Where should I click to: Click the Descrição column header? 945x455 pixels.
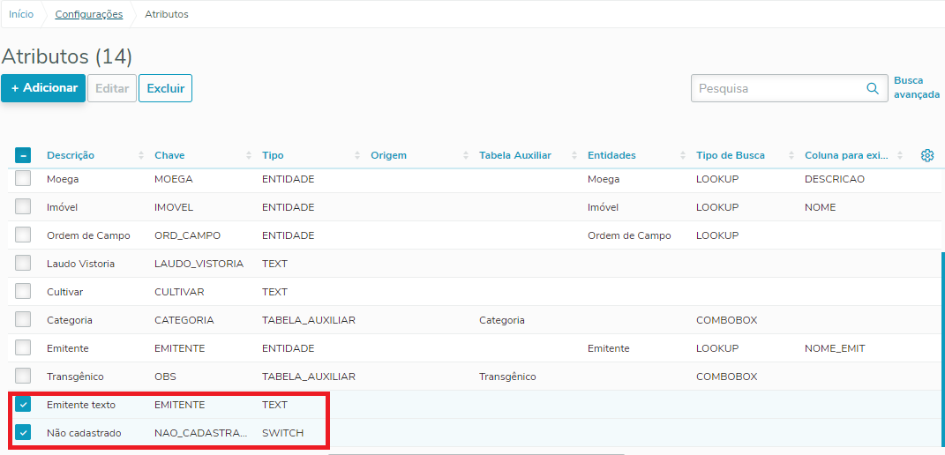pos(71,155)
